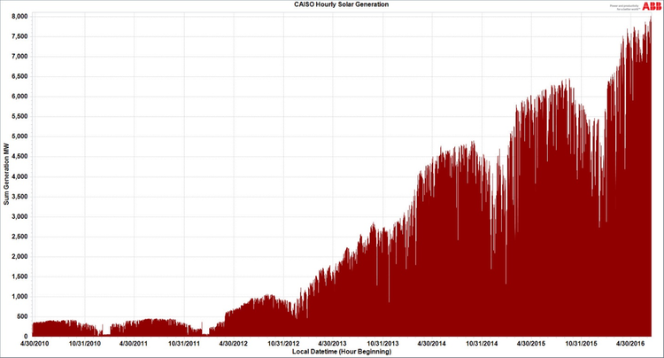Click the 4/30/2010 date label
The width and height of the screenshot is (664, 358).
click(35, 344)
